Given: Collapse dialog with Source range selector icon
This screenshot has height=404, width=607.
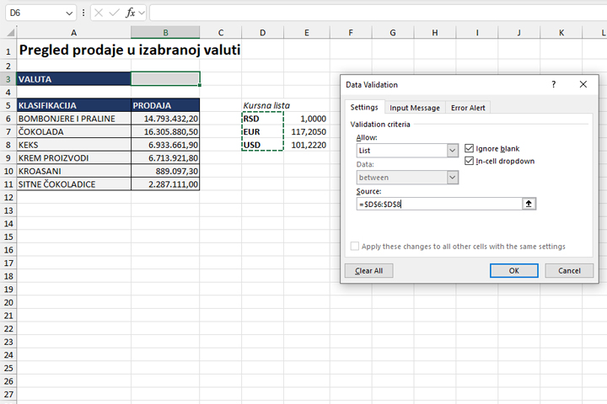Looking at the screenshot, I should [529, 204].
